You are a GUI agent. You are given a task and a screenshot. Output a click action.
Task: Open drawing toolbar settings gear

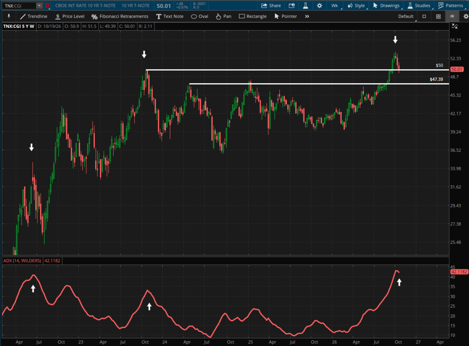pyautogui.click(x=466, y=16)
